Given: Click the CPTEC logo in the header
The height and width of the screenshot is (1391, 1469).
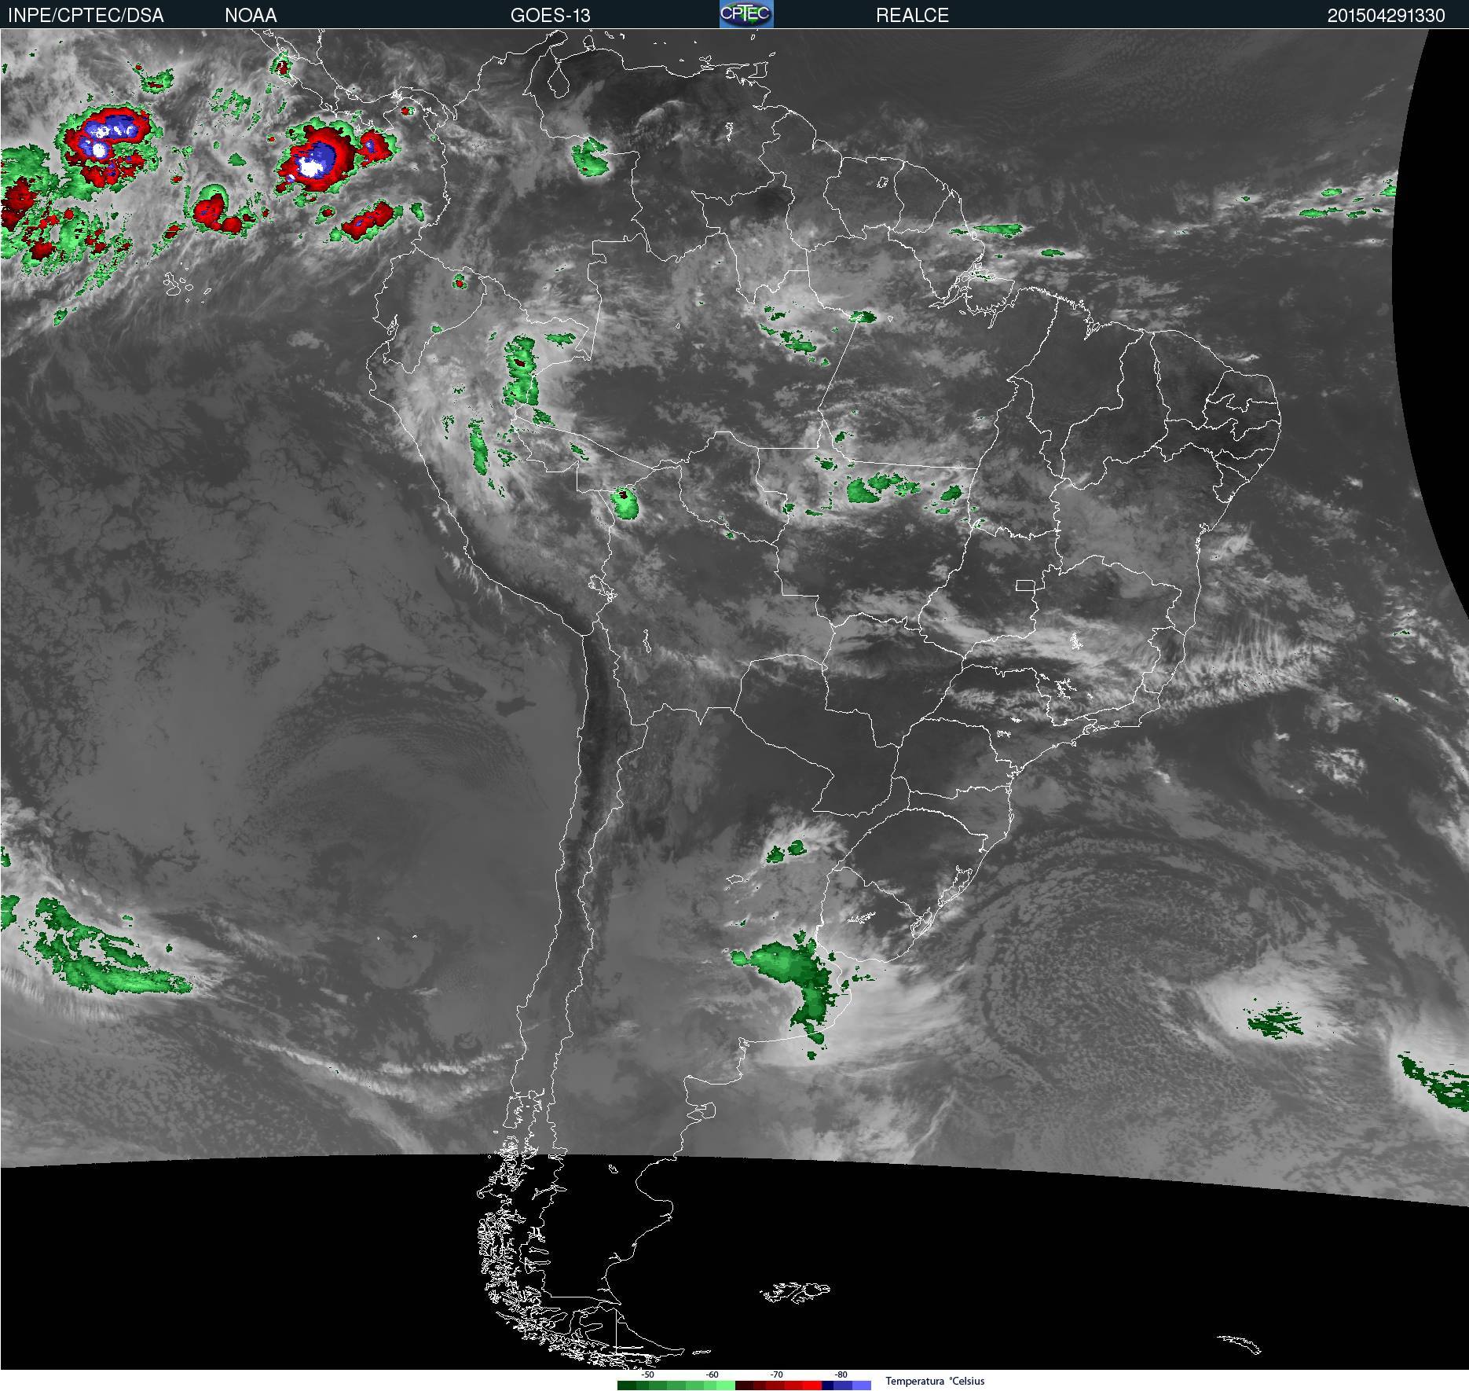Looking at the screenshot, I should pos(746,14).
